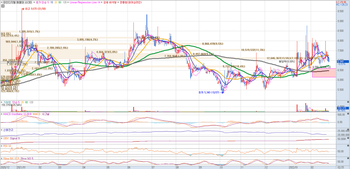Image resolution: width=350 pixels, height=169 pixels.
Task: Select the 강세 비석형 pattern label
Action: click(x=110, y=2)
